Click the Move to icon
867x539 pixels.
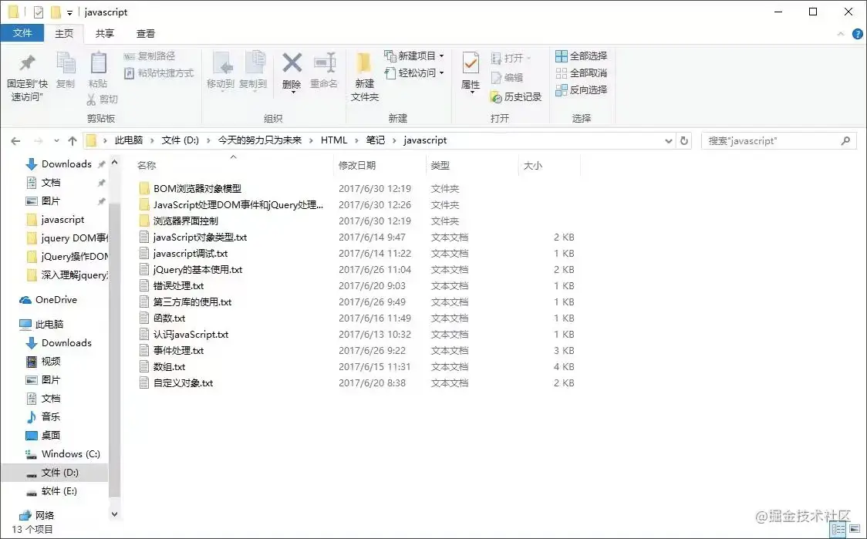[224, 62]
